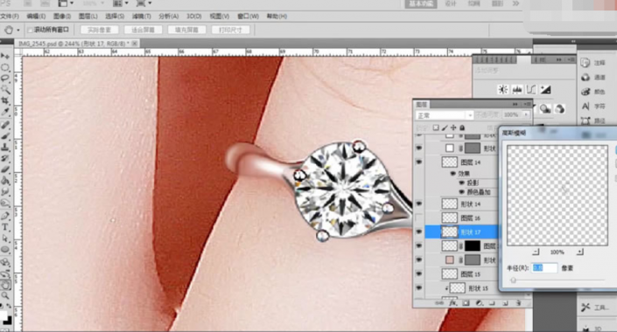
Task: Toggle 颜色叠加 effect visibility
Action: [x=461, y=192]
